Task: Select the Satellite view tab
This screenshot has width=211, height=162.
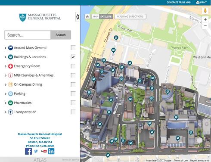Action: point(106,17)
